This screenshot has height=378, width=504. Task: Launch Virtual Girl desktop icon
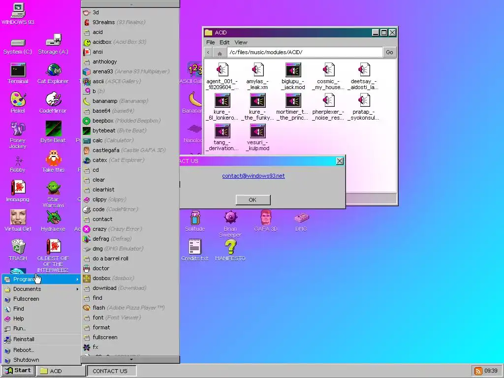(x=18, y=220)
